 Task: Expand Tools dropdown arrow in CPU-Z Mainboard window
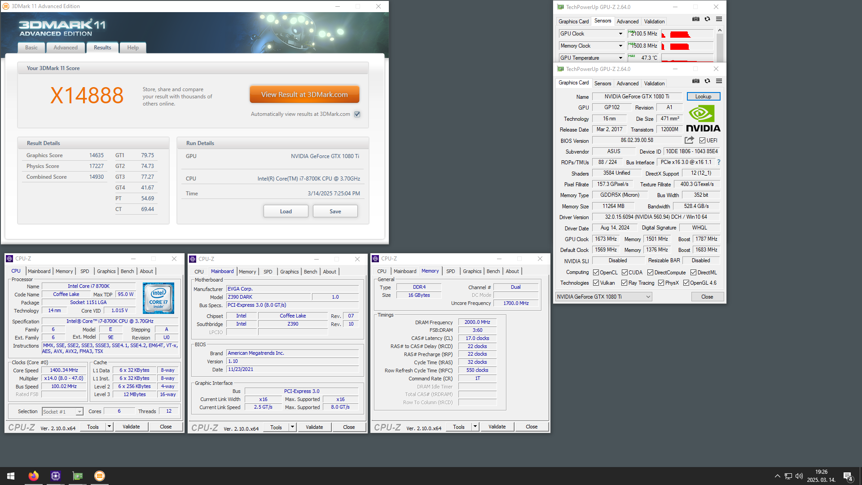[292, 427]
